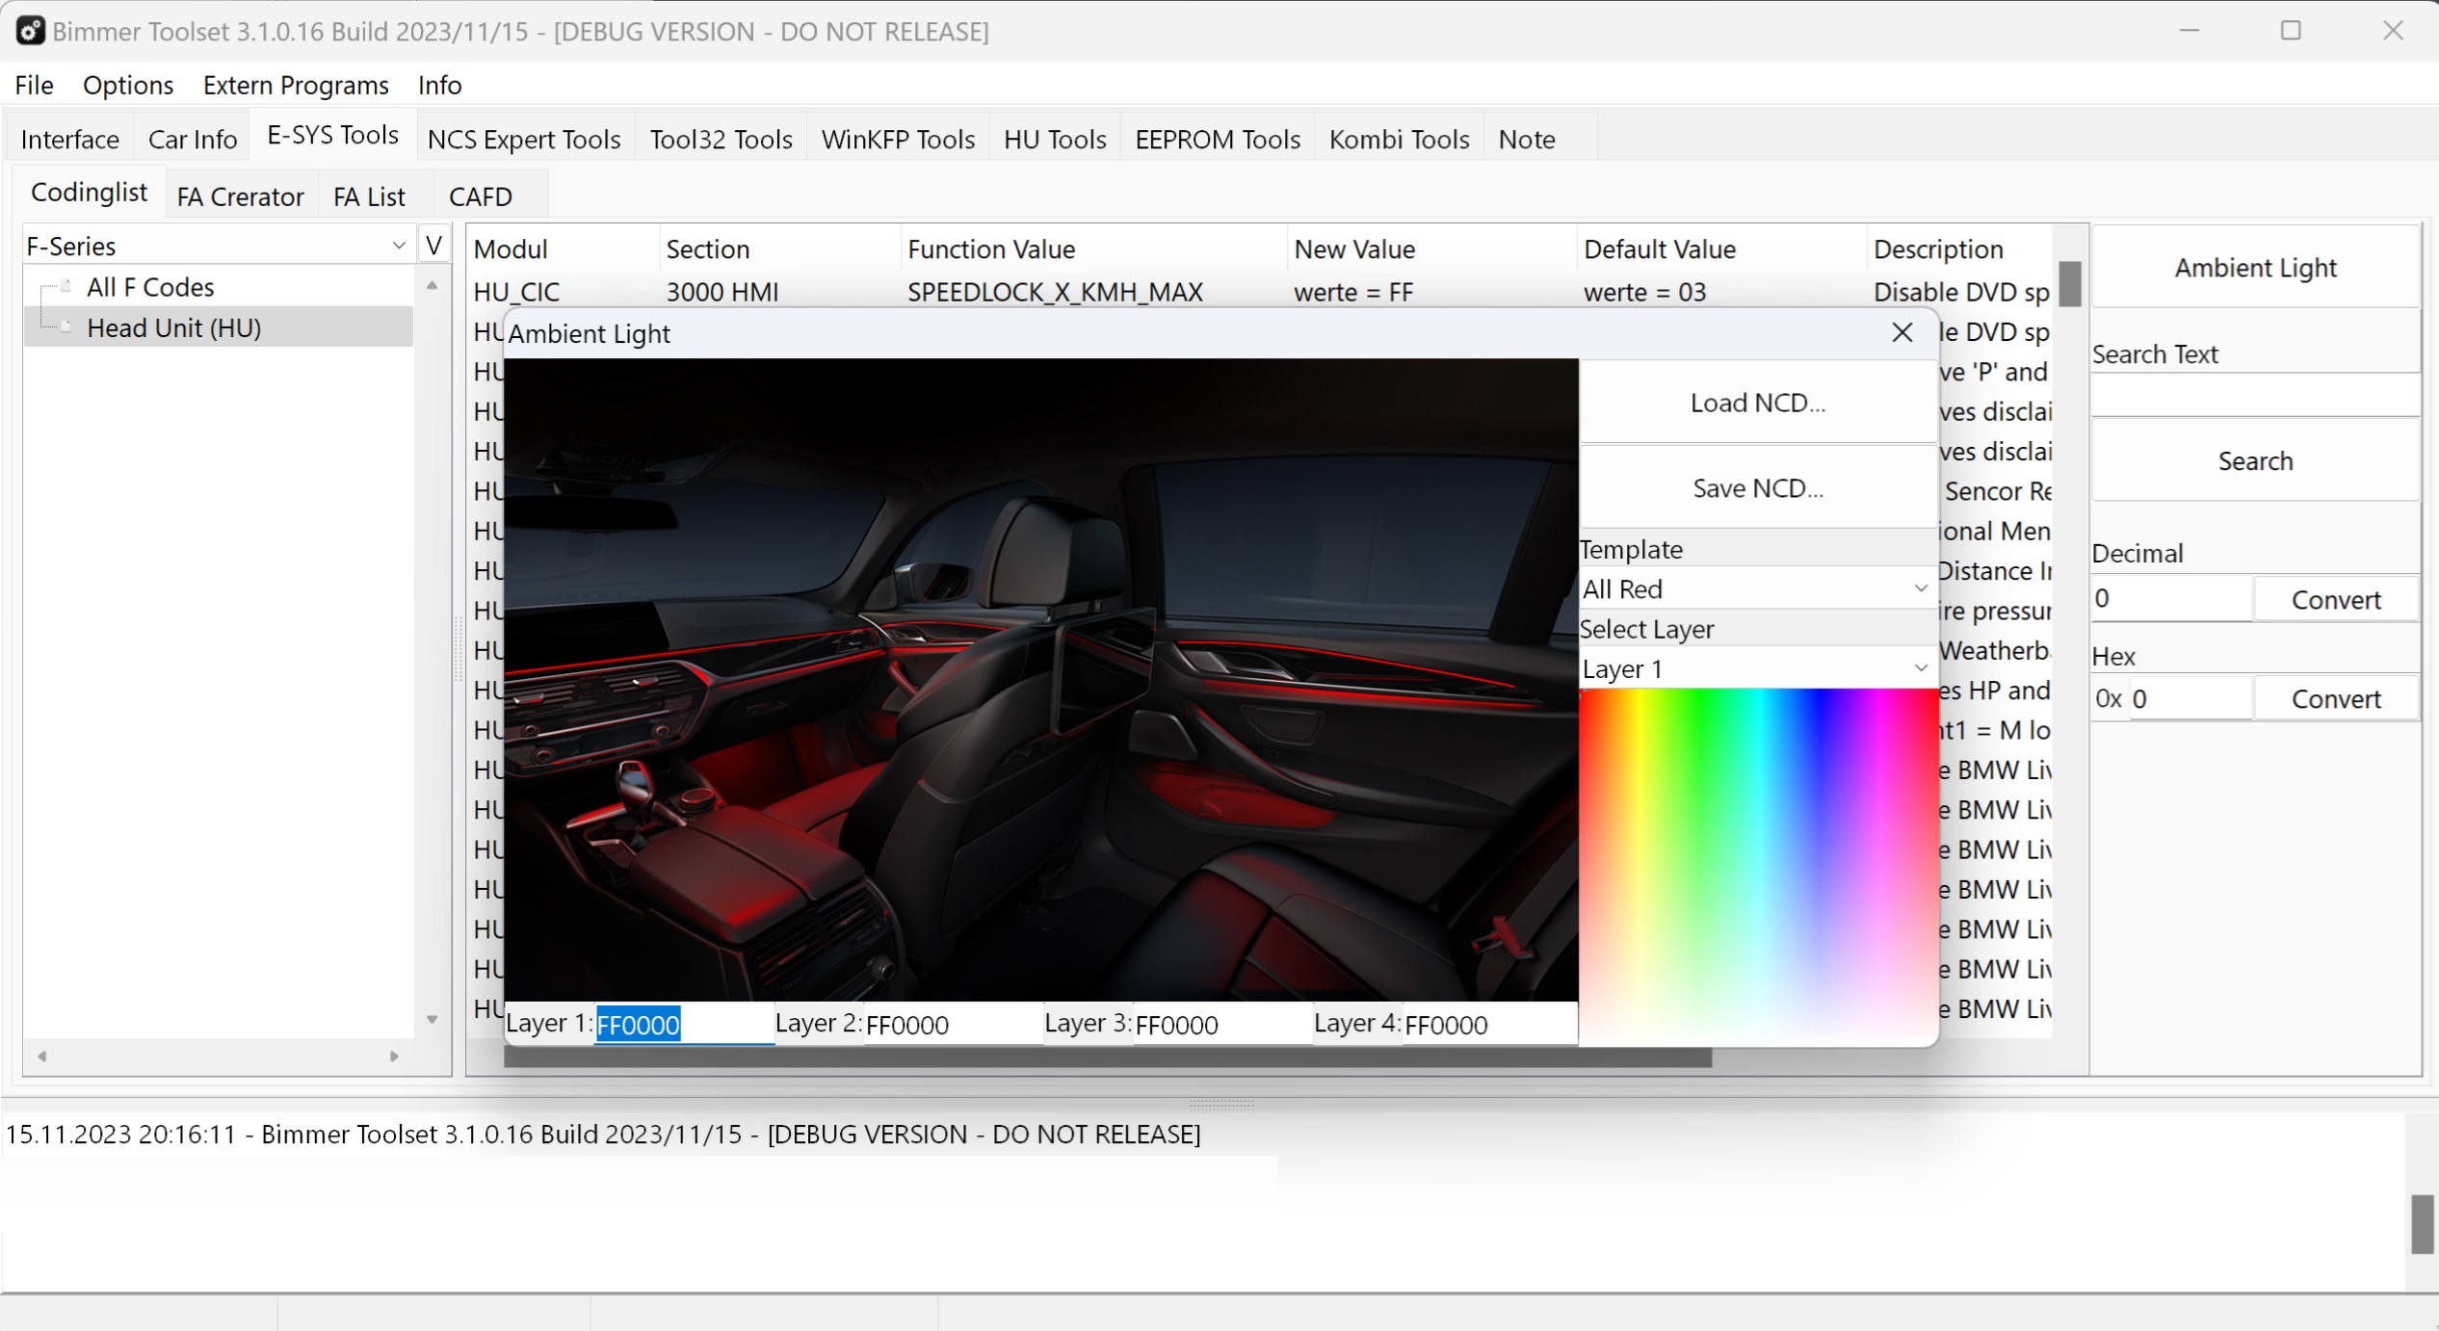Screen dimensions: 2439x1331
Task: Click the Ambient Light button in right panel
Action: coord(2255,268)
